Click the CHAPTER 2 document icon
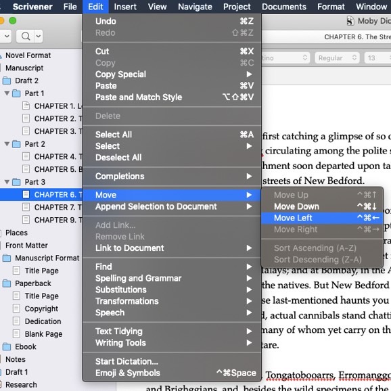The width and height of the screenshot is (391, 391). 26,118
